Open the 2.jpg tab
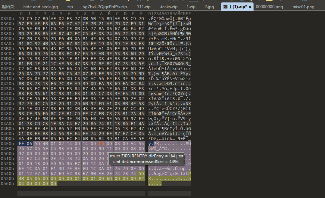Viewport: 325px width, 198px height. point(209,7)
